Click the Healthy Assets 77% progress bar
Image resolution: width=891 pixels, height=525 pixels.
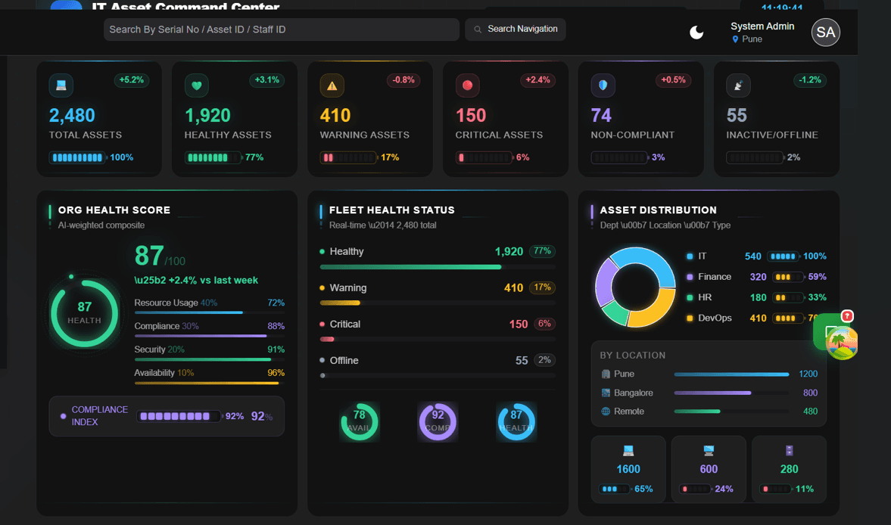click(x=213, y=158)
